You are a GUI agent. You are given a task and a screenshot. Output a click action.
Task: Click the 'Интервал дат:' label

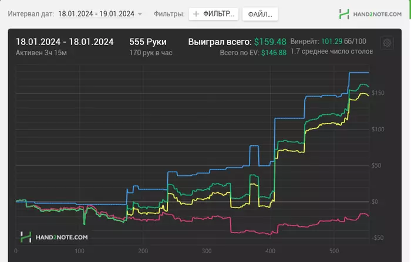tap(31, 14)
